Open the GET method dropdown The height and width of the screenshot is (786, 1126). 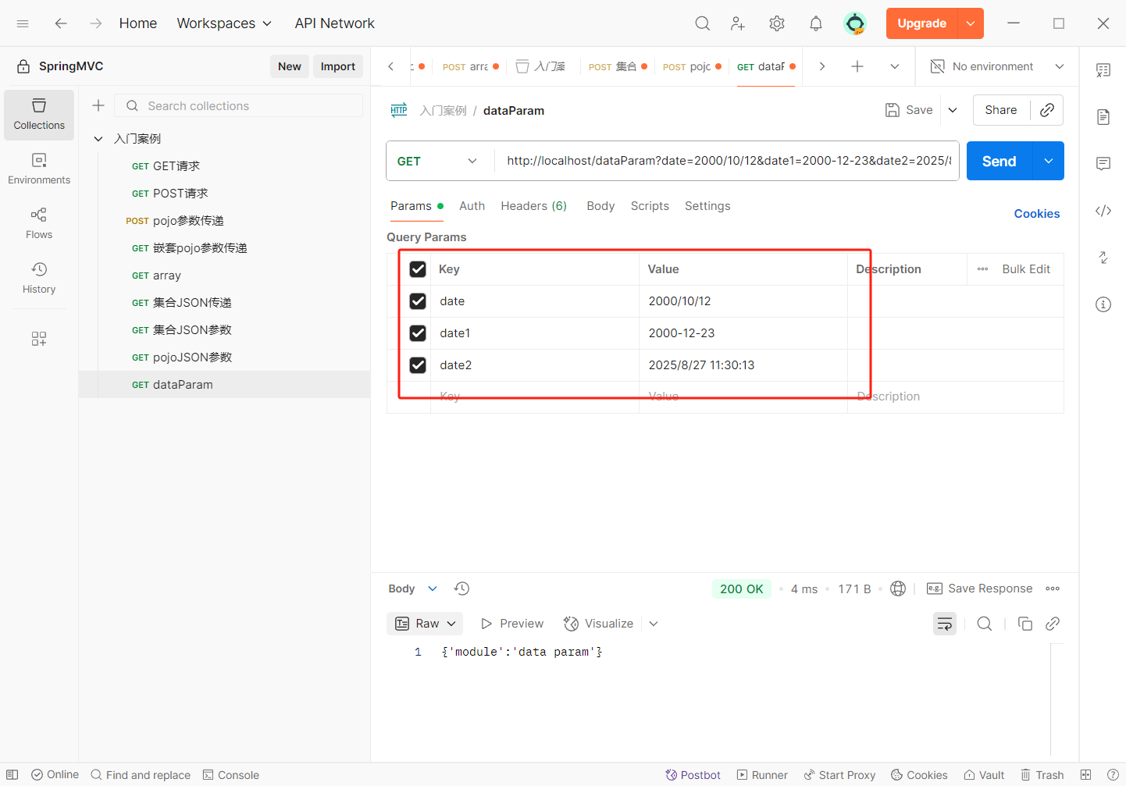click(438, 161)
